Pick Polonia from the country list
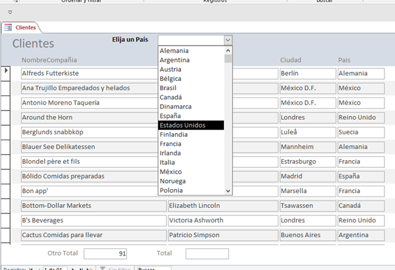Viewport: 395px width, 270px height. click(x=191, y=190)
